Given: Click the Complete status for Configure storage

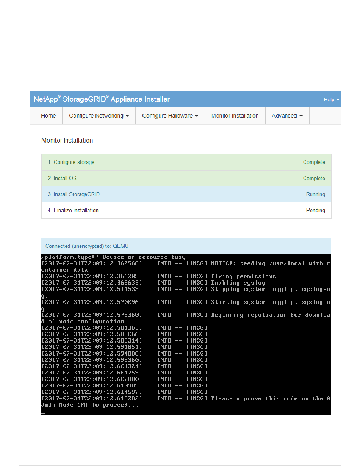Looking at the screenshot, I should [x=314, y=162].
